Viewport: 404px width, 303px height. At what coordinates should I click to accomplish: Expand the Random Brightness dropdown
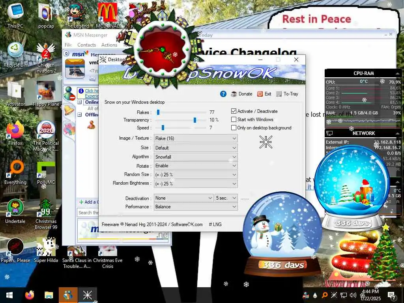tap(196, 184)
